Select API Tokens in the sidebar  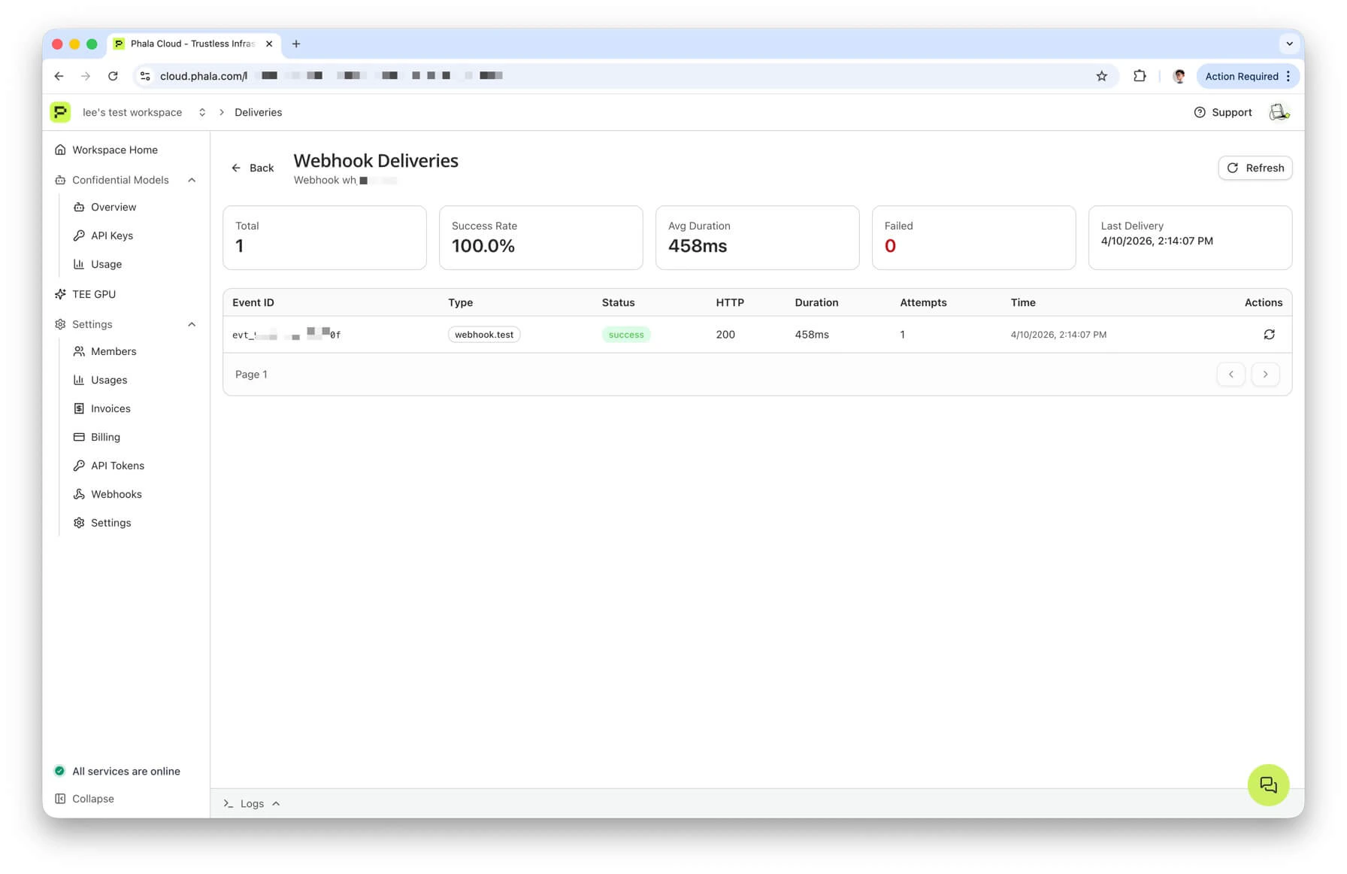pos(117,466)
